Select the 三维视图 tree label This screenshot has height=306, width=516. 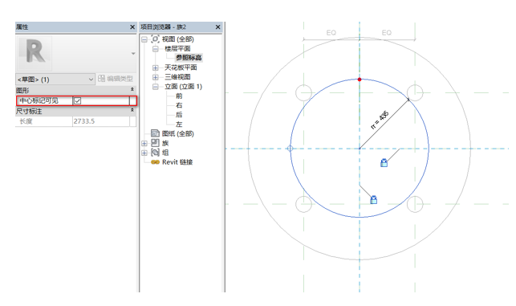click(x=177, y=77)
